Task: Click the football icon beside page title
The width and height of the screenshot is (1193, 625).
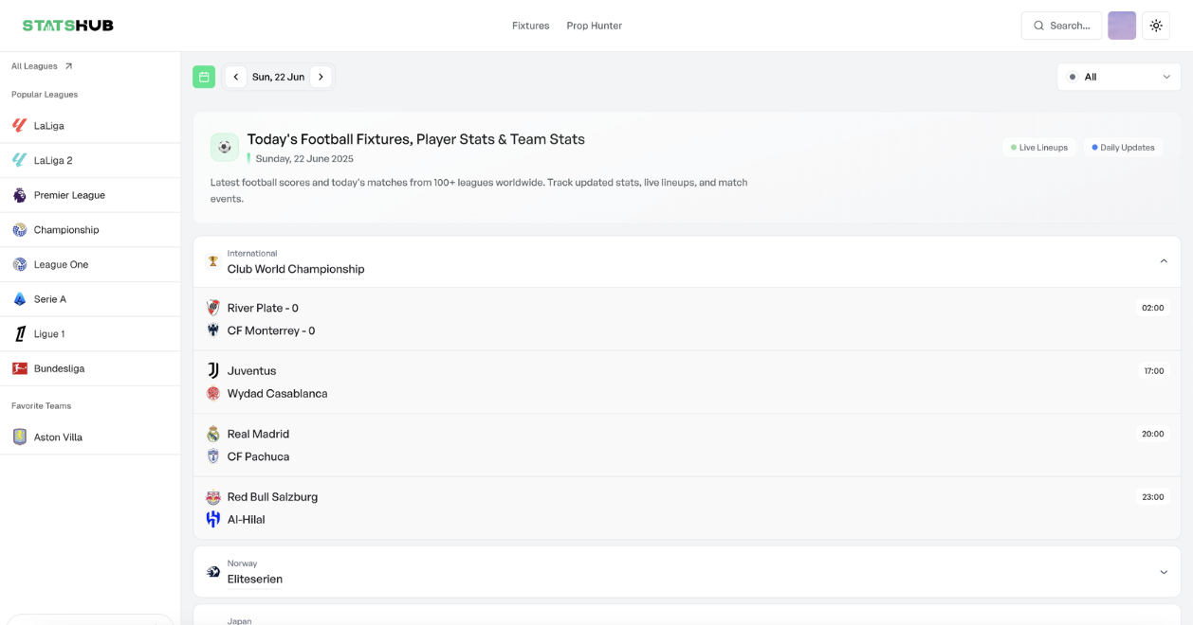Action: tap(225, 147)
